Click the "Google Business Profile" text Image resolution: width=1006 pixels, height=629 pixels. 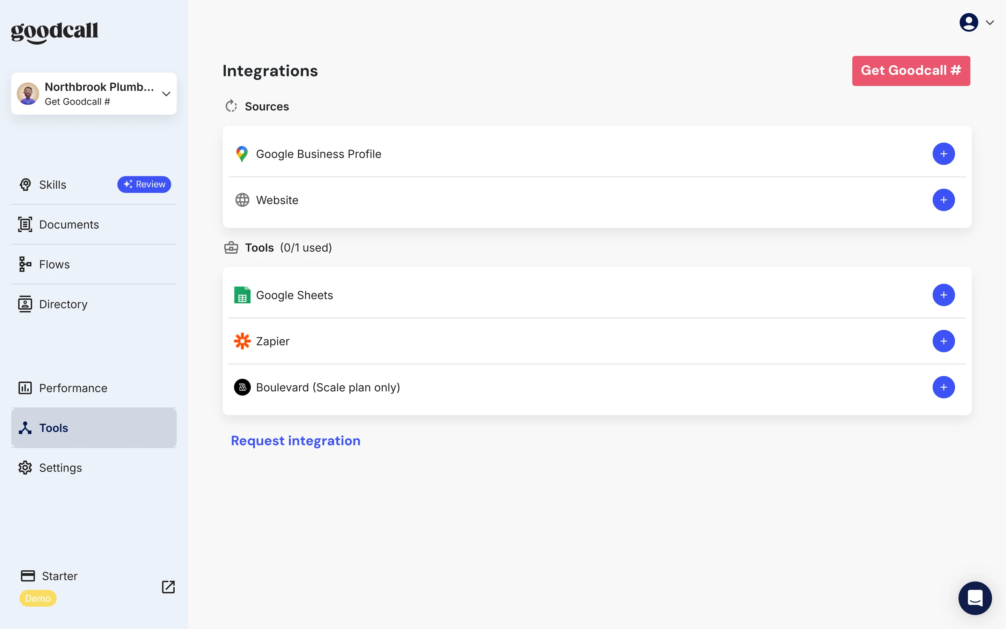pyautogui.click(x=319, y=154)
